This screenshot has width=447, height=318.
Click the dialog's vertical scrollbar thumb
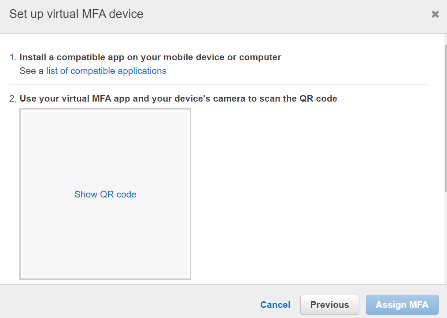click(x=446, y=118)
